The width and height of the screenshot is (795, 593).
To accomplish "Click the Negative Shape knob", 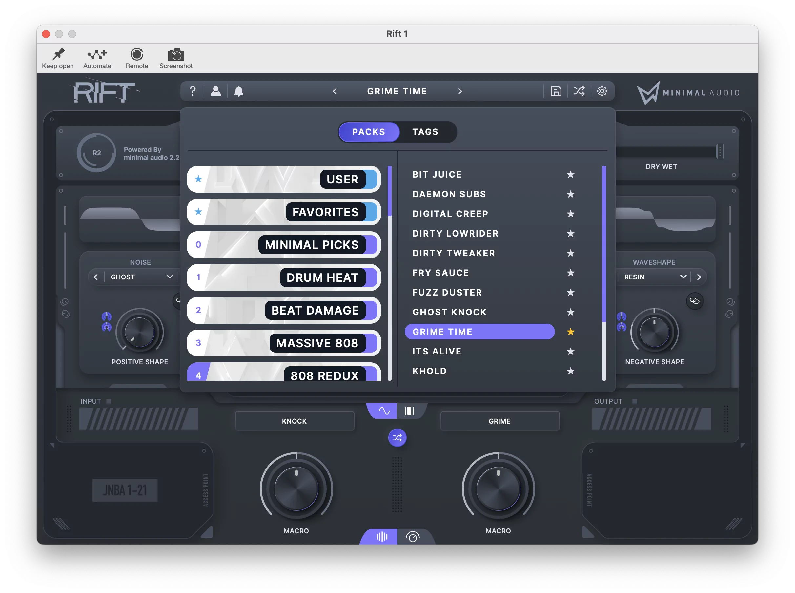I will (654, 332).
